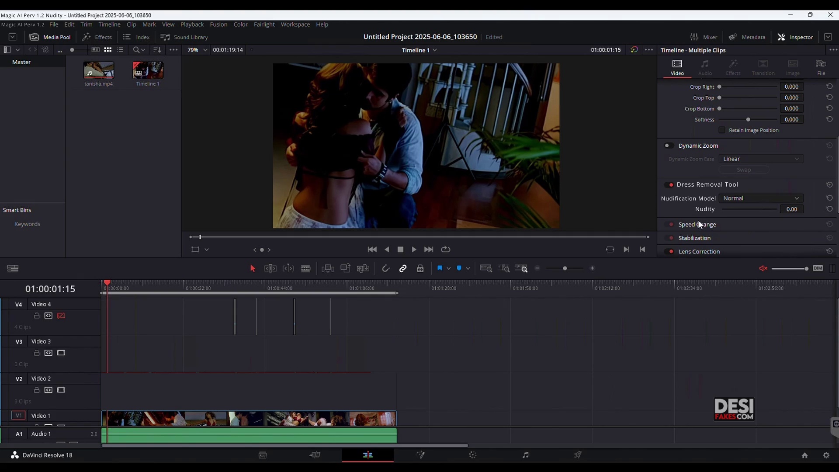Open the Timeline 1 selector dropdown
This screenshot has width=839, height=472.
(x=435, y=50)
